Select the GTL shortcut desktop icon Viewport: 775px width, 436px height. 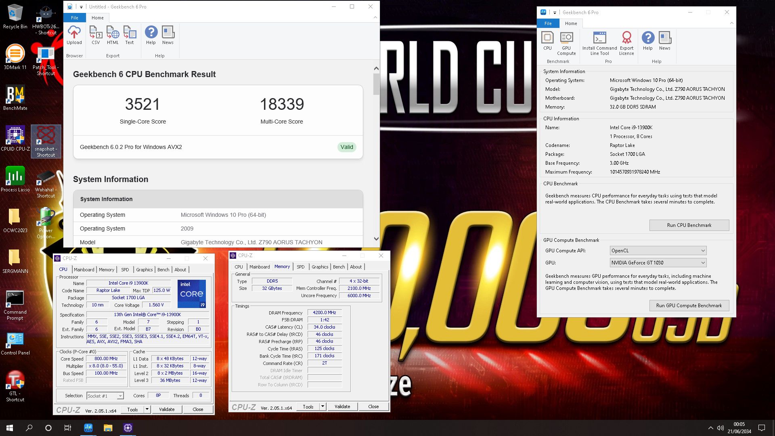click(15, 386)
